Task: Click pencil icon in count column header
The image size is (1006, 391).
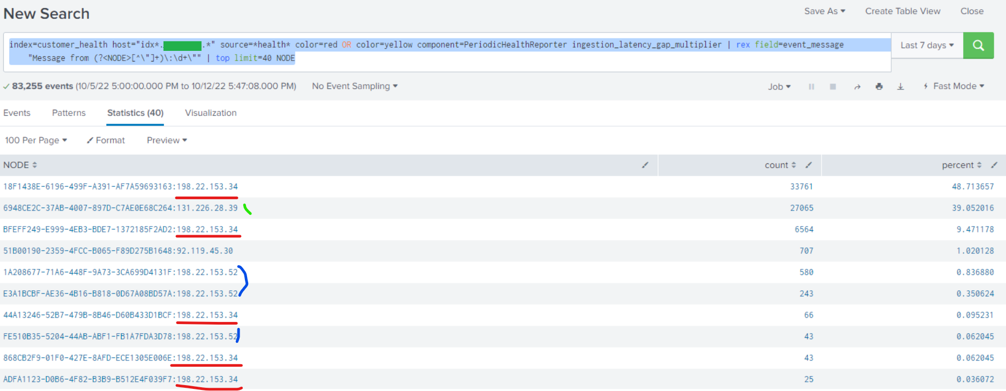Action: point(809,165)
